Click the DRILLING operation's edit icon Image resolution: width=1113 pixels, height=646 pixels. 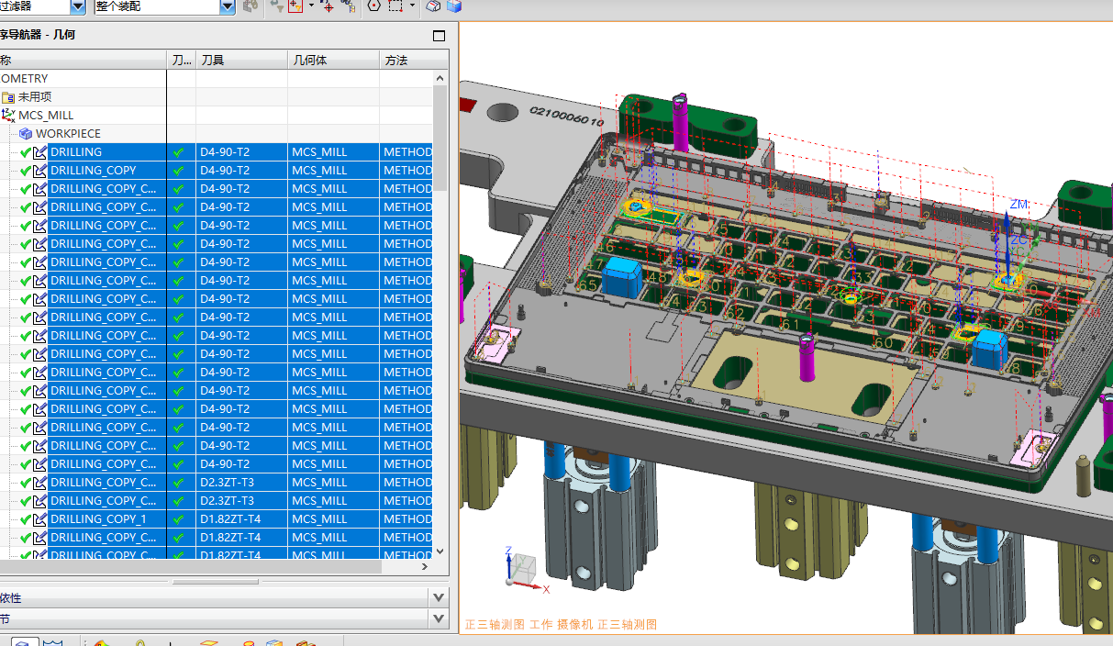click(x=39, y=152)
